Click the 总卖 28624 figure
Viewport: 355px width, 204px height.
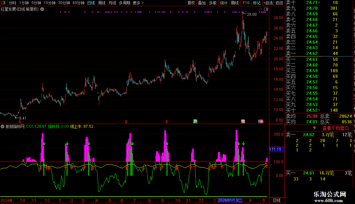coord(346,116)
